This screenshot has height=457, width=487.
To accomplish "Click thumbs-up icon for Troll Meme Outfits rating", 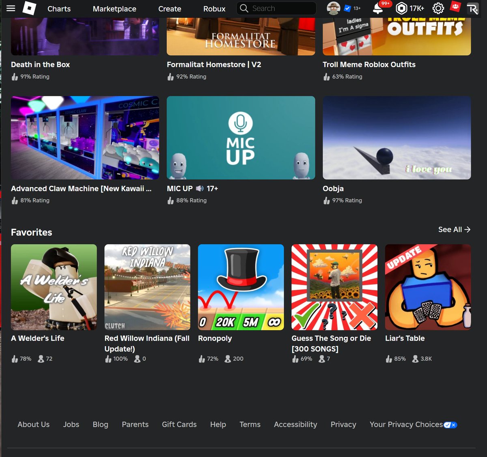I will click(x=326, y=77).
